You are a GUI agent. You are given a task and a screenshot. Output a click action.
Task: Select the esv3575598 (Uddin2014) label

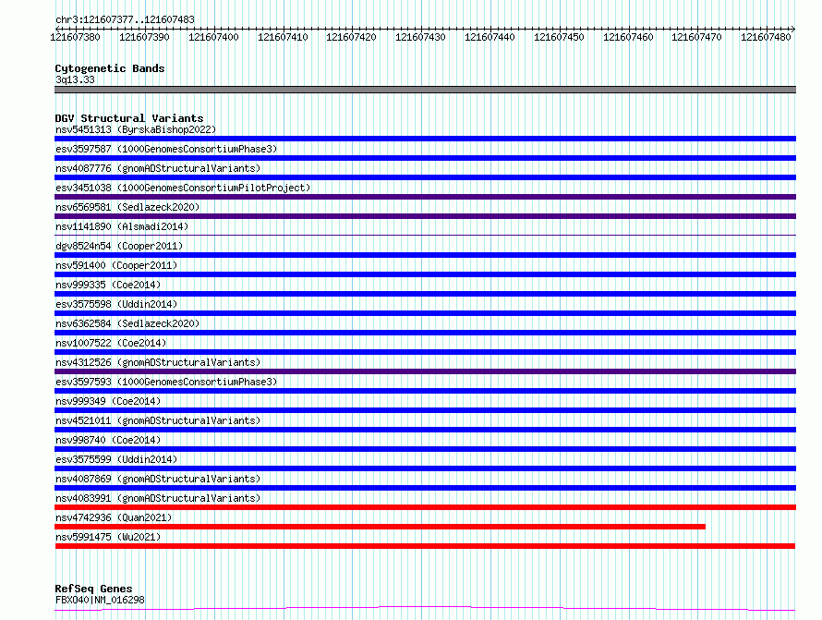(x=116, y=304)
